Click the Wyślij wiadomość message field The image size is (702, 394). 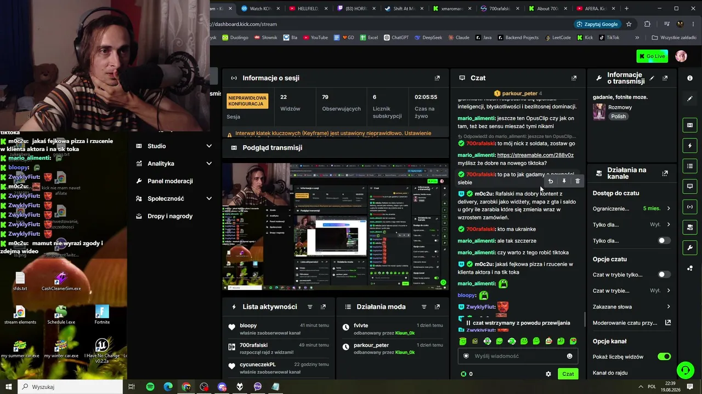point(518,356)
